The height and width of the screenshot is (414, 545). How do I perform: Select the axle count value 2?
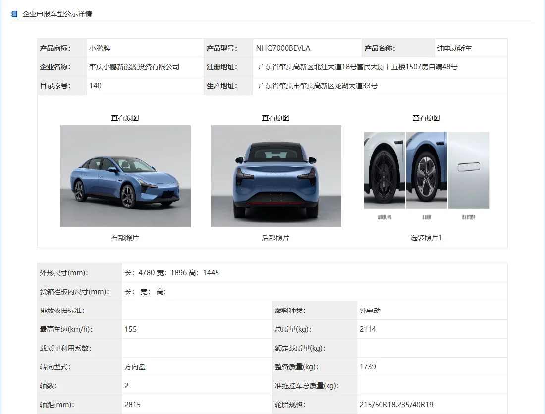[126, 385]
